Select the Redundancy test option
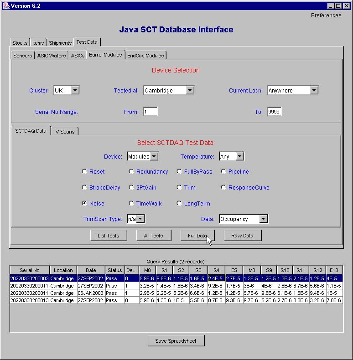 pyautogui.click(x=131, y=171)
